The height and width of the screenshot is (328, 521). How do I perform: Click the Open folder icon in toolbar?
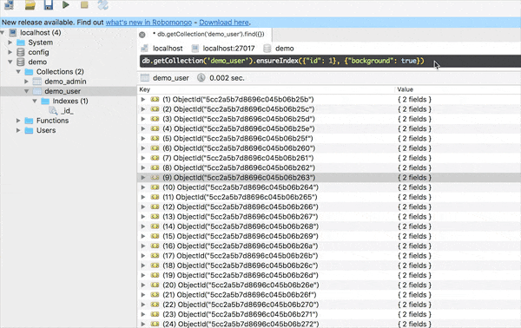tap(30, 4)
